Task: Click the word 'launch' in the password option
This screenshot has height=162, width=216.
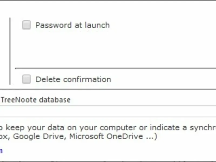Action: coord(97,25)
